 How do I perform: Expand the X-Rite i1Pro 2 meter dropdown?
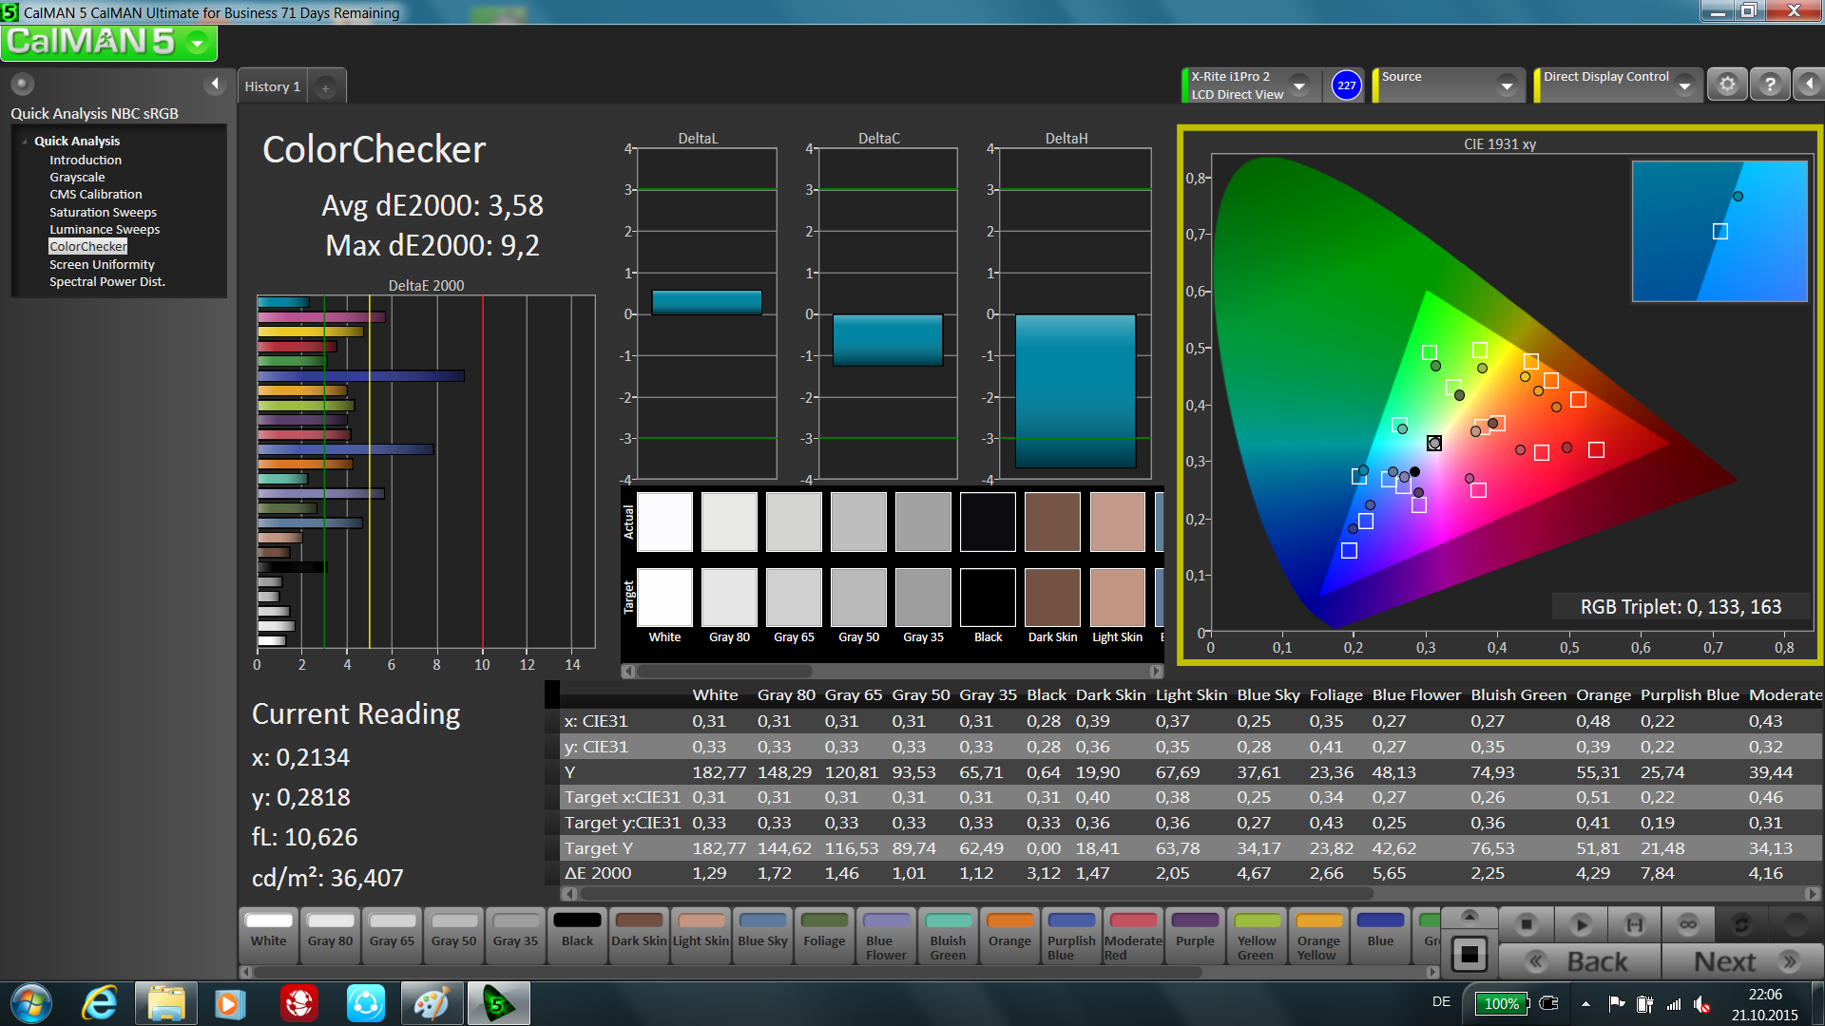click(x=1299, y=85)
